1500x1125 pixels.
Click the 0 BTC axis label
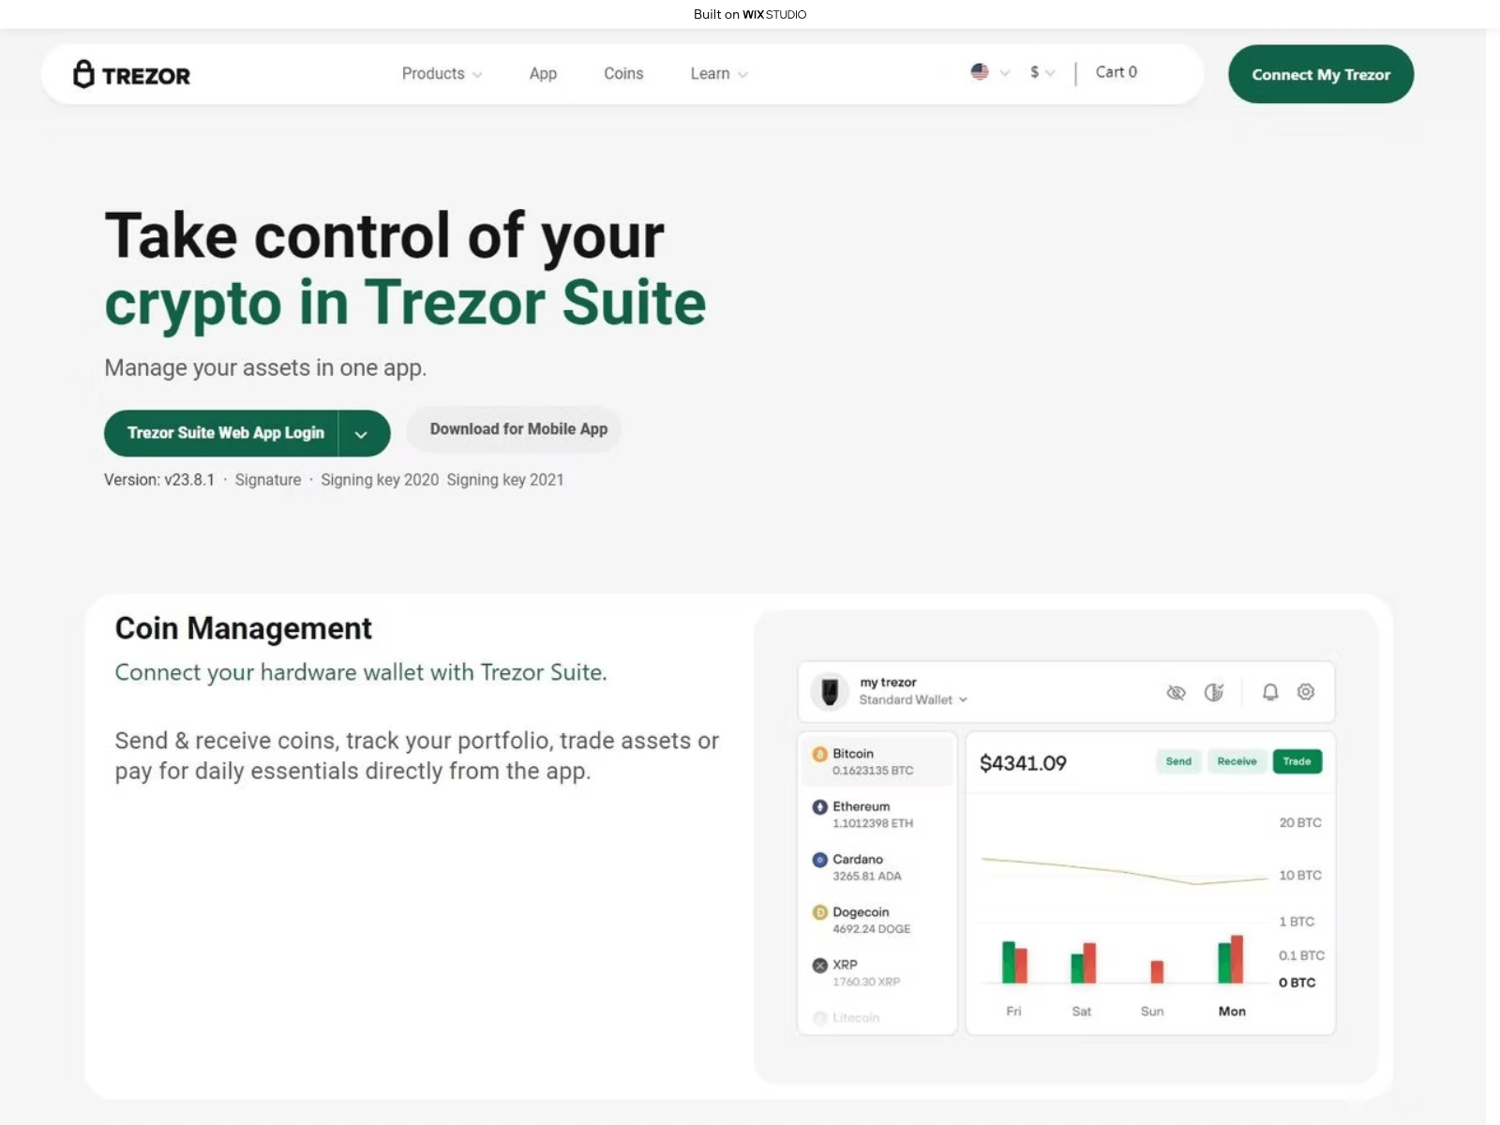pos(1297,982)
